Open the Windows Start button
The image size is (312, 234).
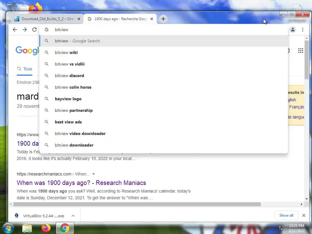[x=8, y=228]
